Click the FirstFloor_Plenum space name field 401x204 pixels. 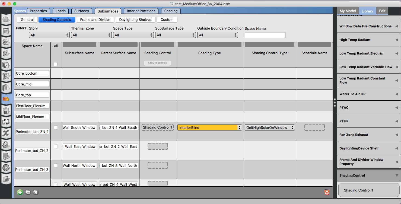(x=32, y=106)
